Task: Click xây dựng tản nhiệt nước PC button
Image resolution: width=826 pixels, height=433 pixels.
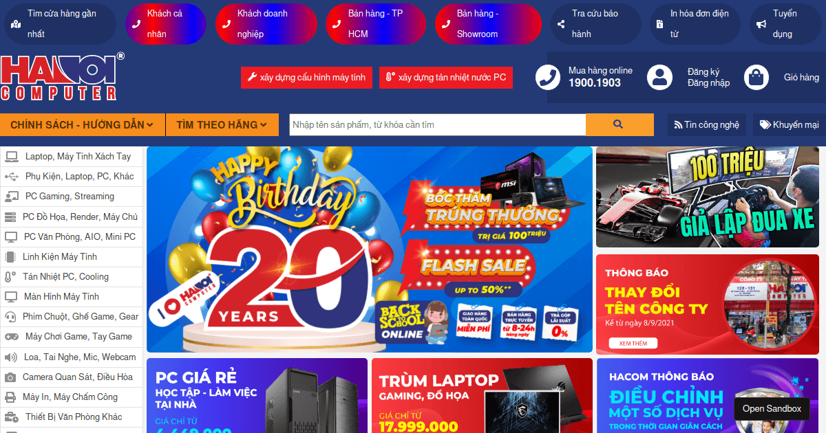Action: pyautogui.click(x=446, y=78)
